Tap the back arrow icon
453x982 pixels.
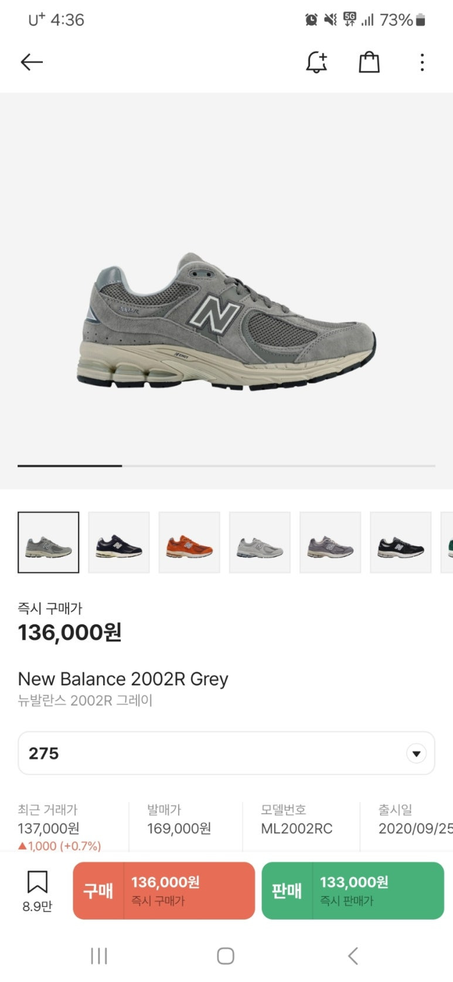32,62
